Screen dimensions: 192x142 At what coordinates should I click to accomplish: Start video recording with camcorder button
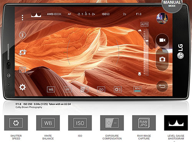(162, 40)
